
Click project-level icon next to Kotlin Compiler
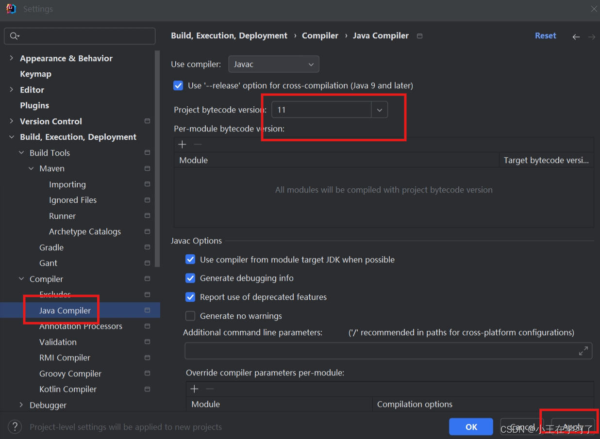tap(147, 389)
